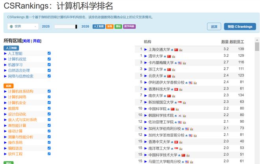Viewport: 260px width, 164px height.
Task: Expand the 机器学习 area triangle
Action: click(6, 65)
